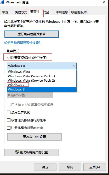This screenshot has width=109, height=175.
Task: Open the 详细信息 tab
Action: (61, 12)
